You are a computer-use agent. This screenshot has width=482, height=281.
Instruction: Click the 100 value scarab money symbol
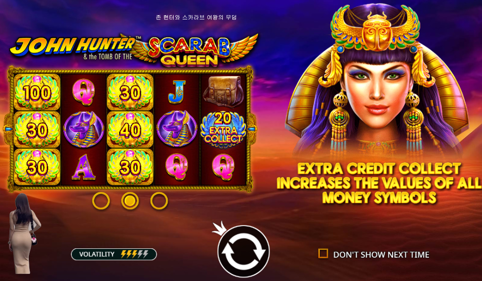(x=37, y=92)
